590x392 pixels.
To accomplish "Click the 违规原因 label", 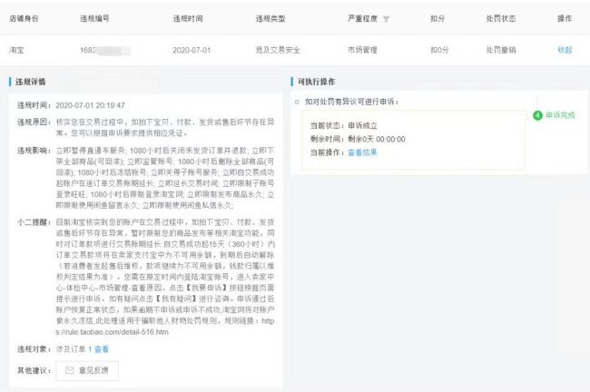I will [34, 122].
